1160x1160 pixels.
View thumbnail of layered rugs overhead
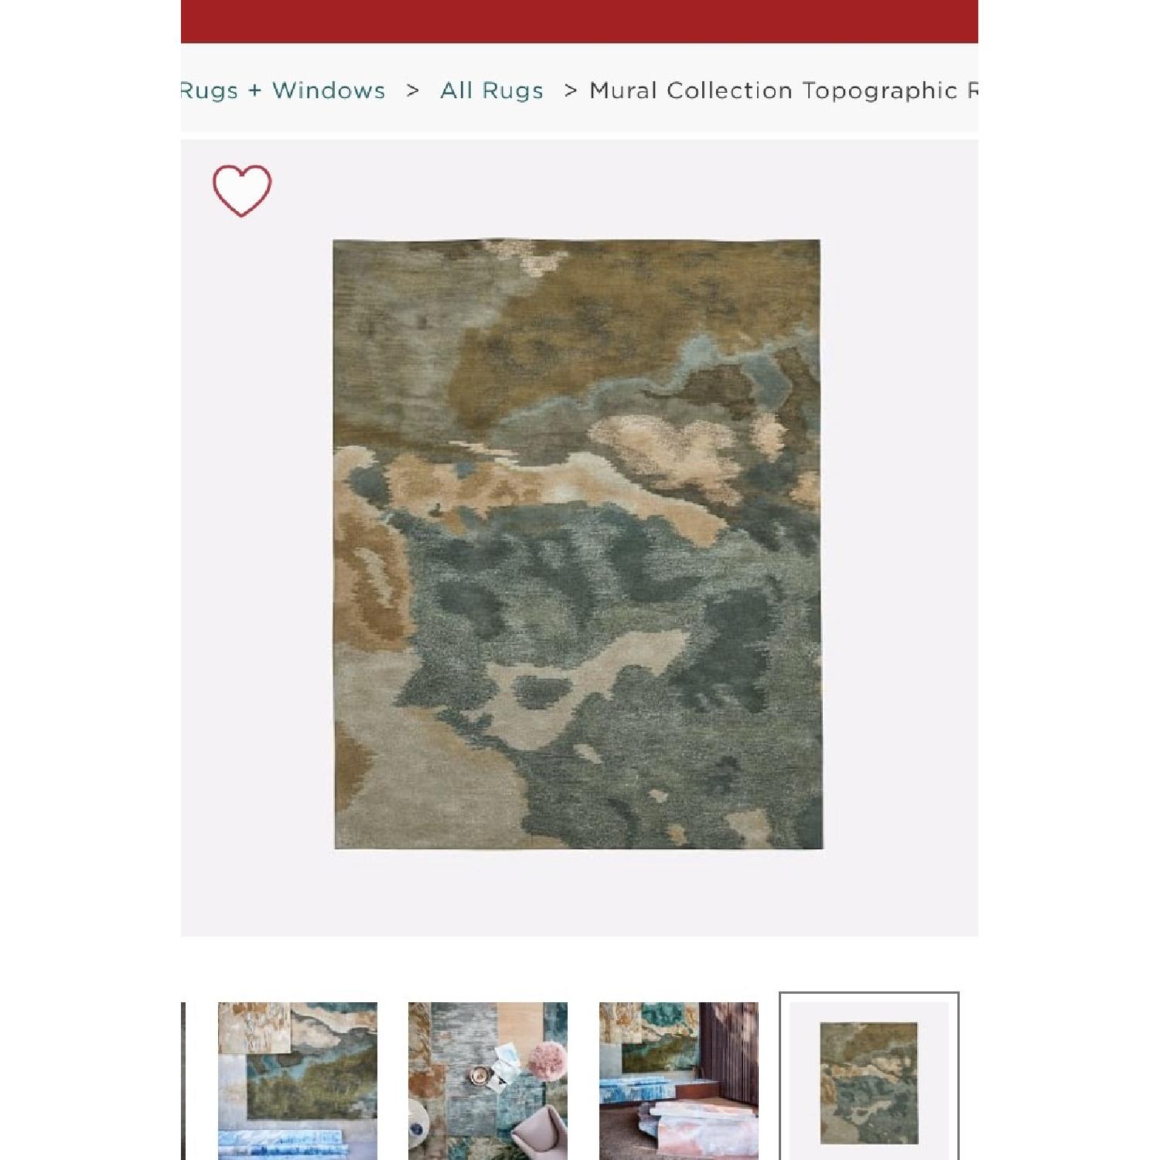click(298, 1080)
